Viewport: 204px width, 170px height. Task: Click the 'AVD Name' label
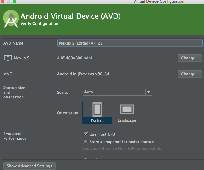tap(13, 43)
